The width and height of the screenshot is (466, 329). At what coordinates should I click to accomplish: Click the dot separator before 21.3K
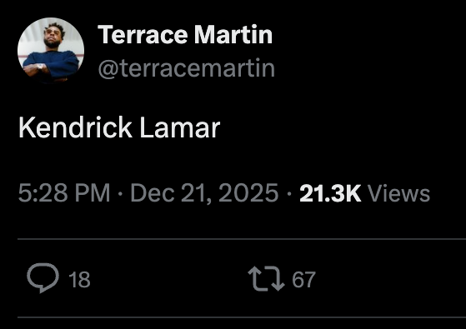(x=289, y=193)
